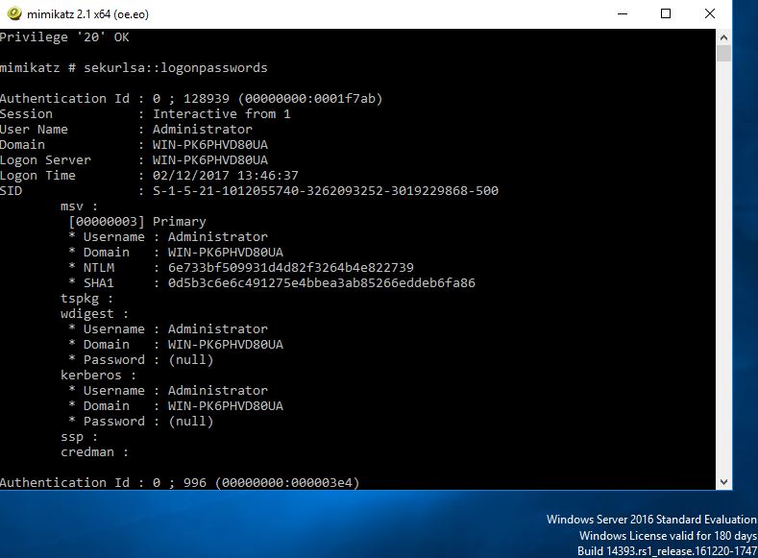This screenshot has width=758, height=558.
Task: Minimize the mimikatz console window
Action: pyautogui.click(x=623, y=13)
